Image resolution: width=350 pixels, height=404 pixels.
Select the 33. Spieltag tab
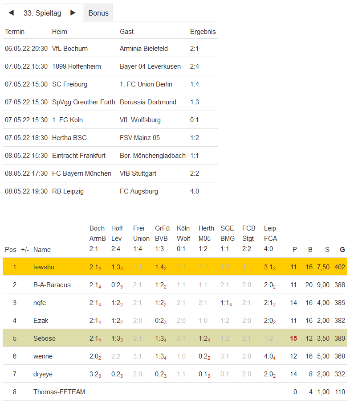point(42,13)
